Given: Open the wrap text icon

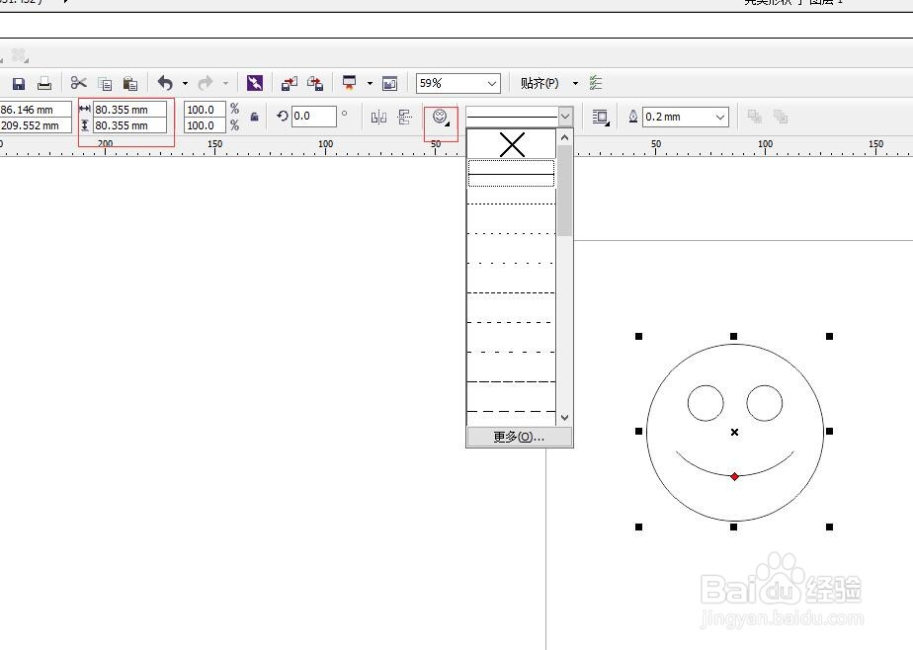Looking at the screenshot, I should coord(601,117).
